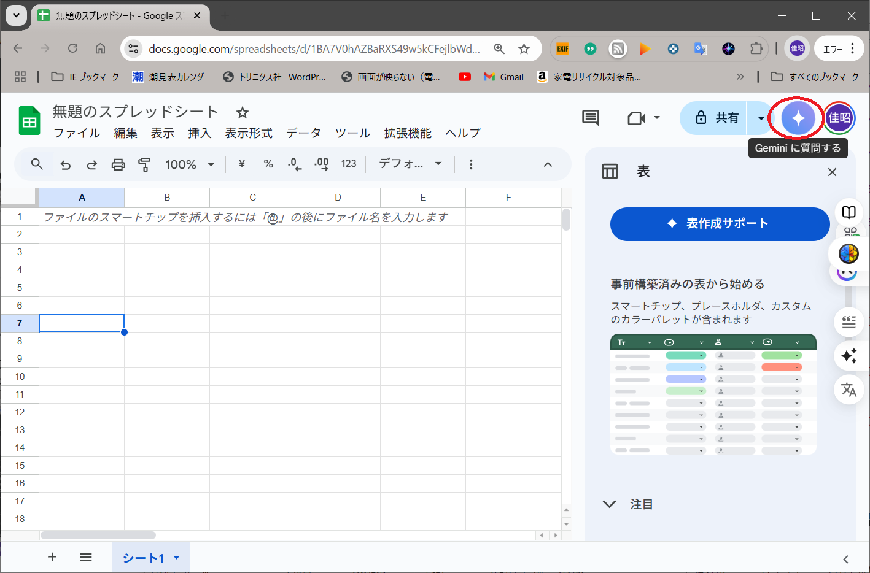Image resolution: width=870 pixels, height=573 pixels.
Task: Open the zoom 100% dropdown
Action: click(190, 164)
